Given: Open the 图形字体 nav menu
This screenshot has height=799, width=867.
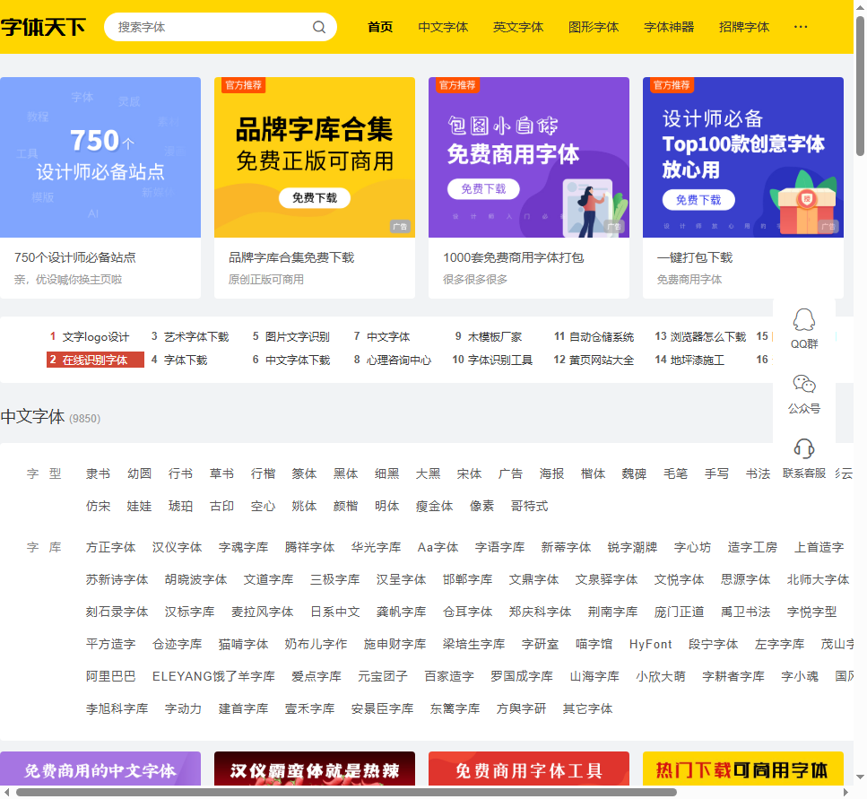Looking at the screenshot, I should coord(594,27).
